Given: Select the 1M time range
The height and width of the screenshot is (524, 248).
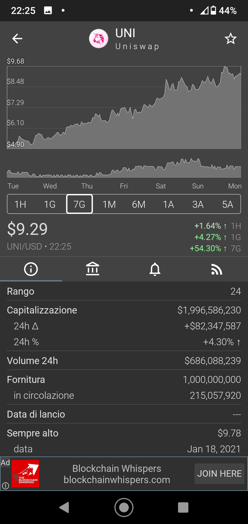Looking at the screenshot, I should pos(109,204).
